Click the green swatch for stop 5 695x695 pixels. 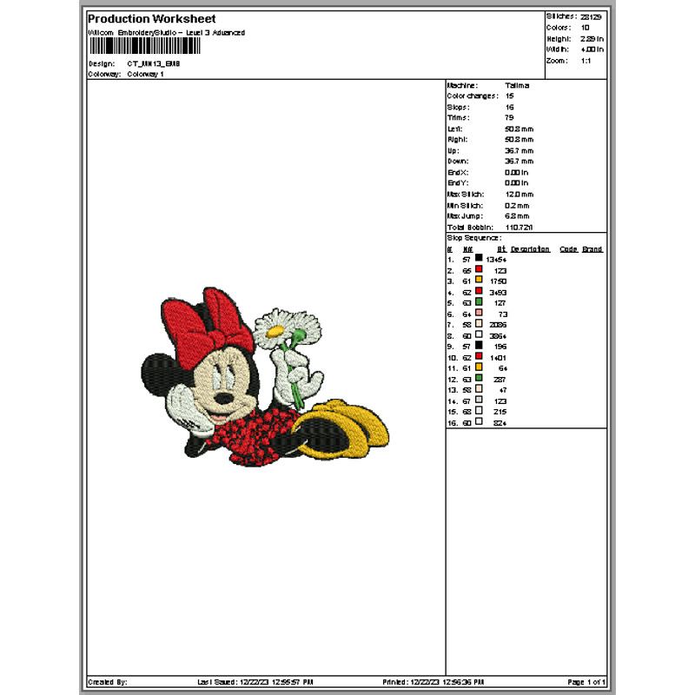[x=478, y=302]
